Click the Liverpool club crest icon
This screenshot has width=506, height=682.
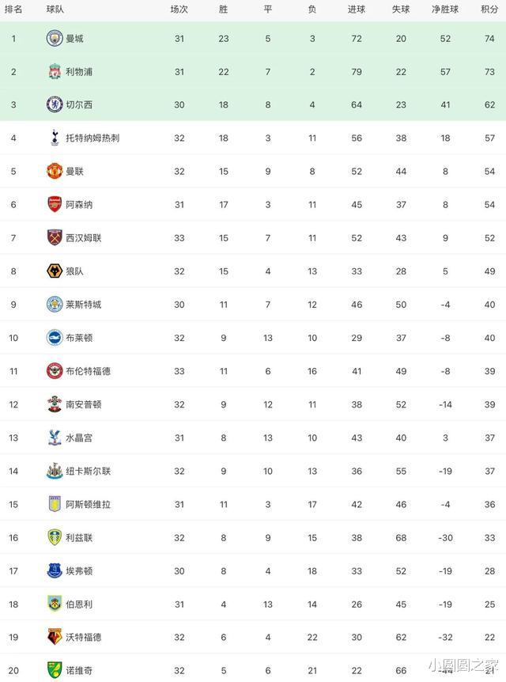[55, 72]
